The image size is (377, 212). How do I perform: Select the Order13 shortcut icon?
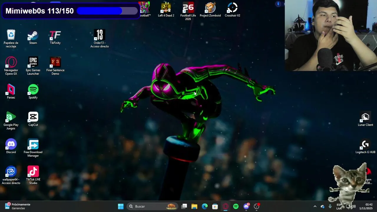coord(100,38)
